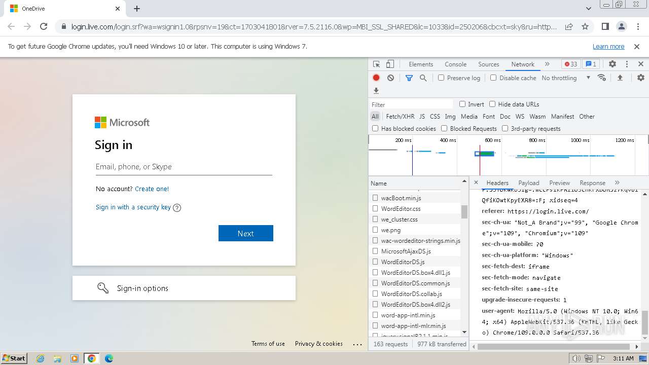Viewport: 649px width, 365px height.
Task: Check the Invert filter option
Action: (462, 104)
